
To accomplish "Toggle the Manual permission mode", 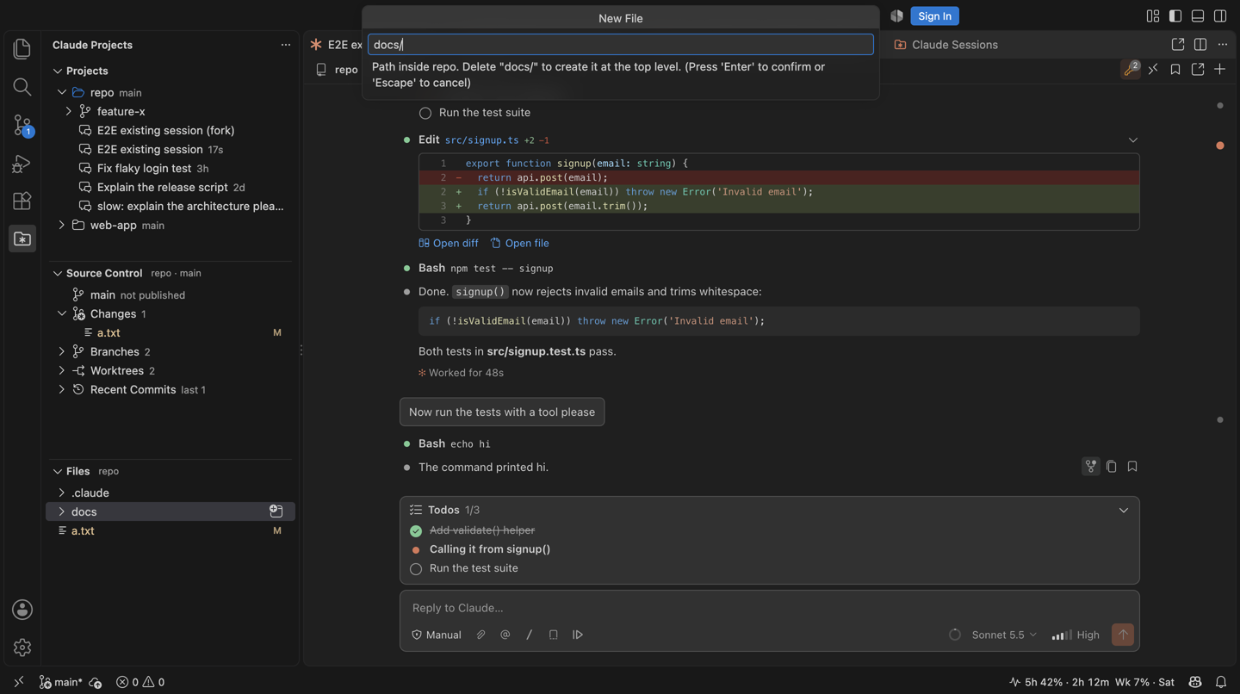I will [x=437, y=635].
